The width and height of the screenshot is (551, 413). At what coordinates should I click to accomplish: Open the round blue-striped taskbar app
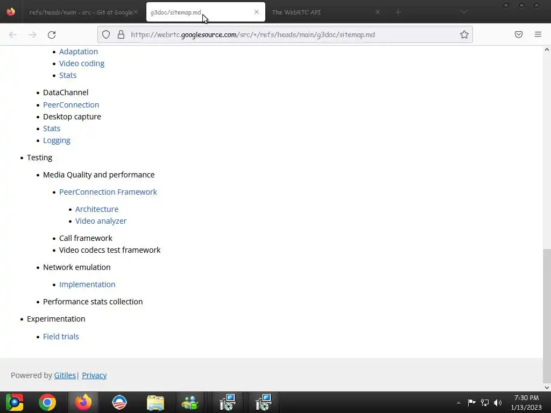point(119,402)
